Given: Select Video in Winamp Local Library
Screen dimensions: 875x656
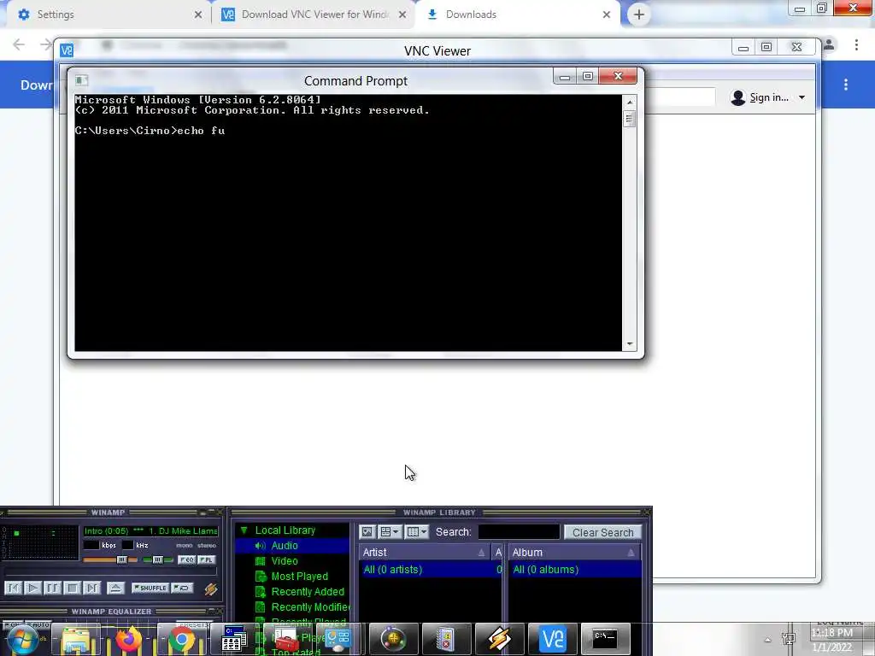Looking at the screenshot, I should [x=285, y=560].
